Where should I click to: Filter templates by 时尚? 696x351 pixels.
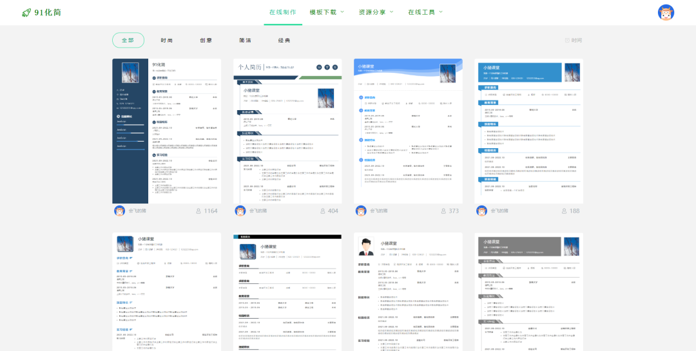click(167, 41)
